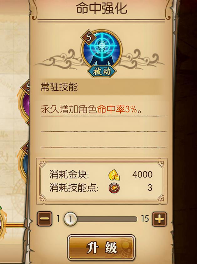Tap the level 5 diamond badge
197x264 pixels.
pyautogui.click(x=88, y=37)
